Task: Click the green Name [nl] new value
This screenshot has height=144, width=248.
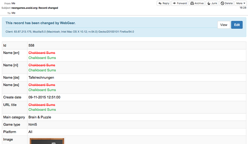Action: (x=42, y=70)
